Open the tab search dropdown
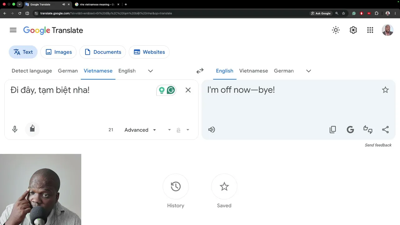The height and width of the screenshot is (225, 400). [20, 4]
